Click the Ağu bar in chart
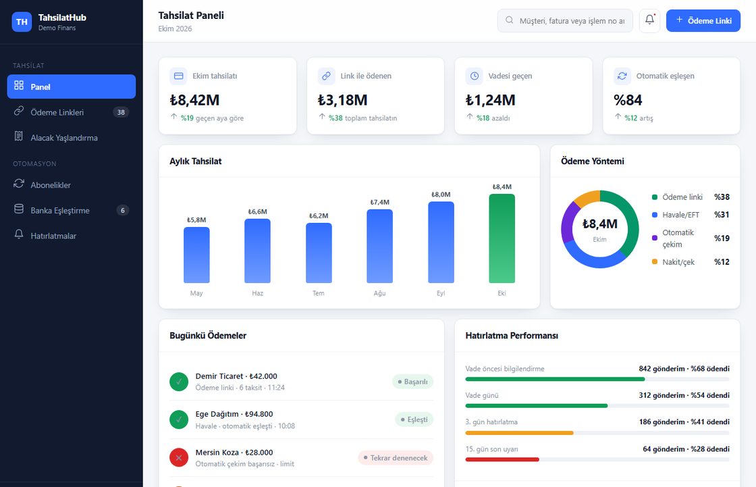The height and width of the screenshot is (487, 756). pyautogui.click(x=379, y=246)
